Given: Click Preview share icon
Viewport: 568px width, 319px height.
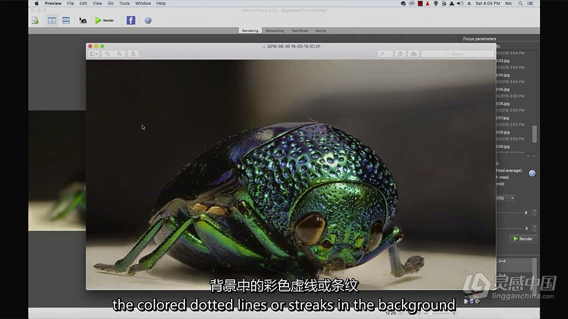Looking at the screenshot, I should point(133,54).
